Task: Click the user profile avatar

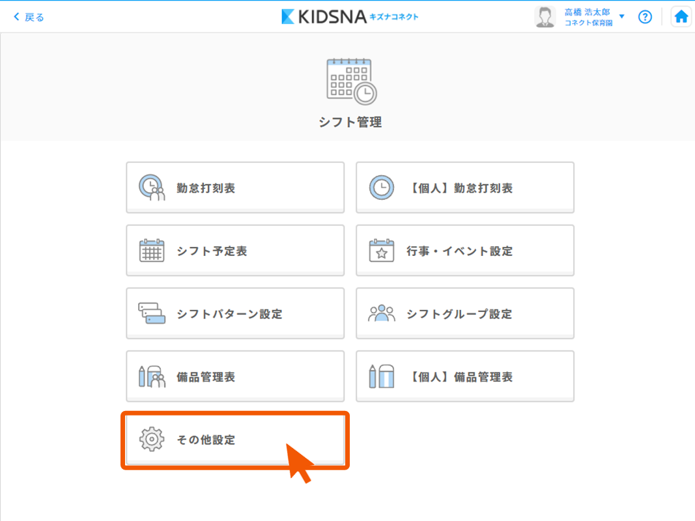Action: [545, 17]
